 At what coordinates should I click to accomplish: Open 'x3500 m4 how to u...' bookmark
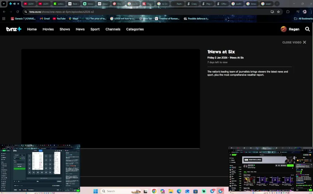123,19
